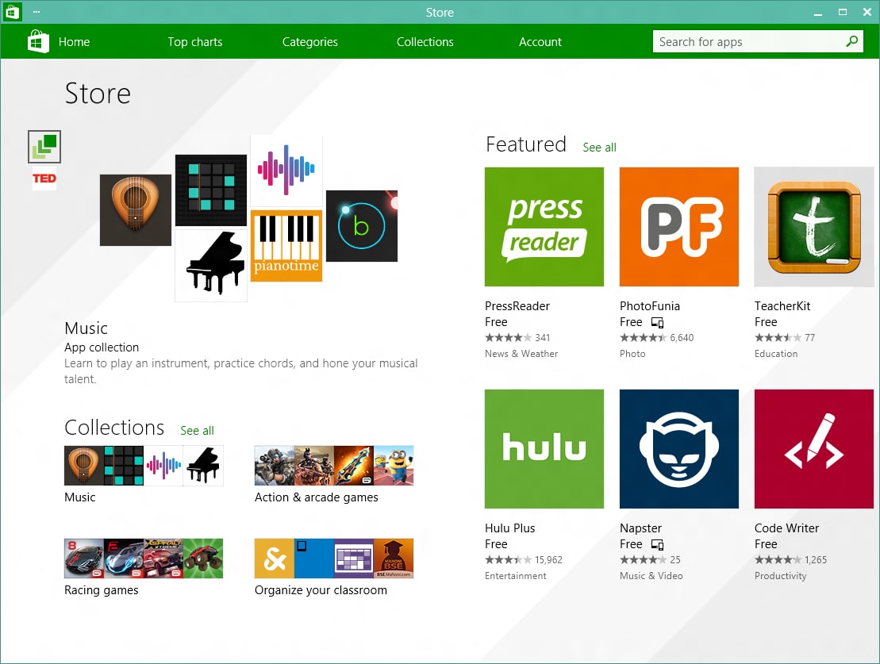Click the Featured section heading

pyautogui.click(x=526, y=144)
